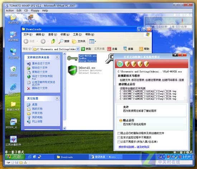Open the 编辑(E) menu in Downloads window

pos(40,34)
